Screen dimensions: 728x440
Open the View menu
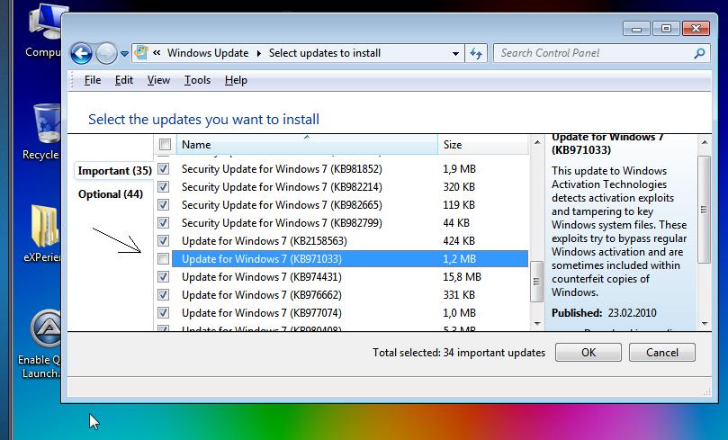(x=158, y=80)
